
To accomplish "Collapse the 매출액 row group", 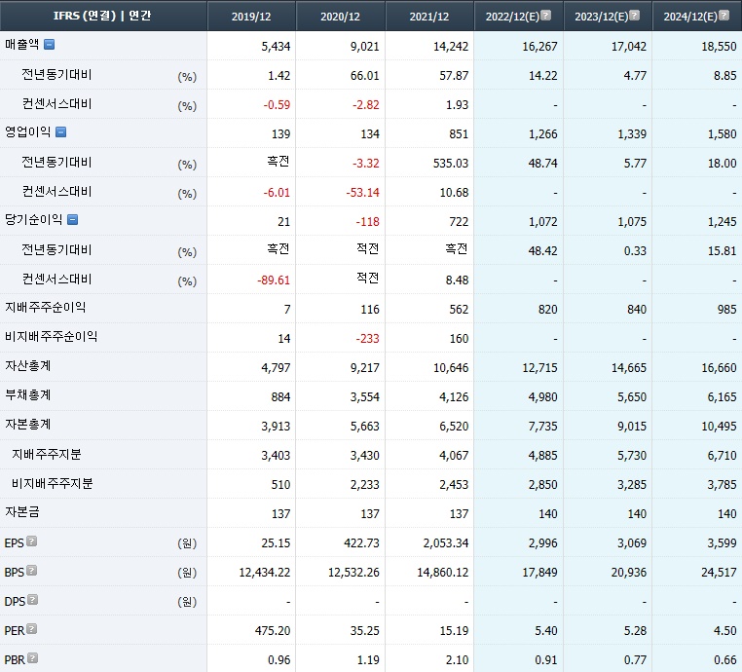I will 50,45.
